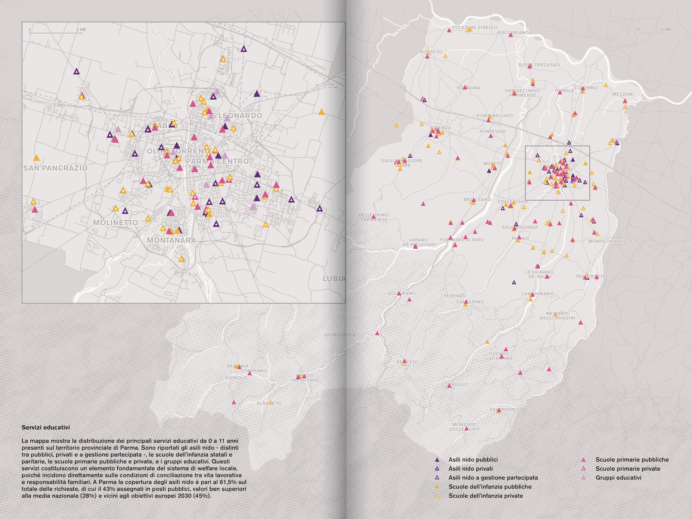Click the POLESINE ZIBELLO town label
The image size is (692, 519).
pyautogui.click(x=475, y=27)
